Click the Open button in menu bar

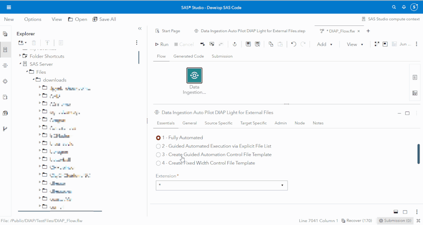(x=77, y=19)
